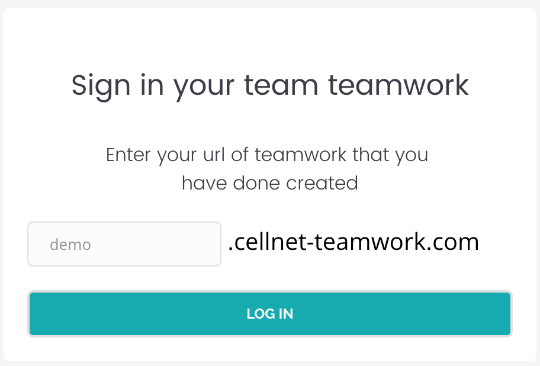Activate the login action below the form
Screen dimensions: 540x366
(269, 314)
